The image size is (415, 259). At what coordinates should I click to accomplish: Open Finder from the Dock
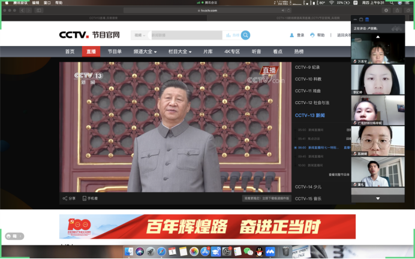coord(129,252)
